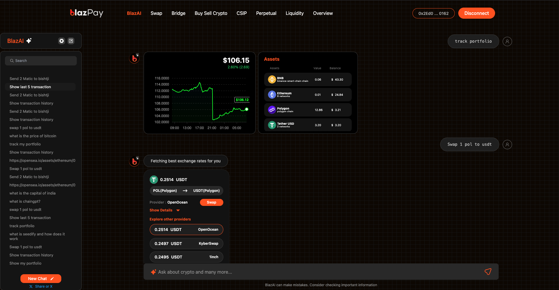The width and height of the screenshot is (559, 290).
Task: Click Share on X link
Action: [41, 286]
